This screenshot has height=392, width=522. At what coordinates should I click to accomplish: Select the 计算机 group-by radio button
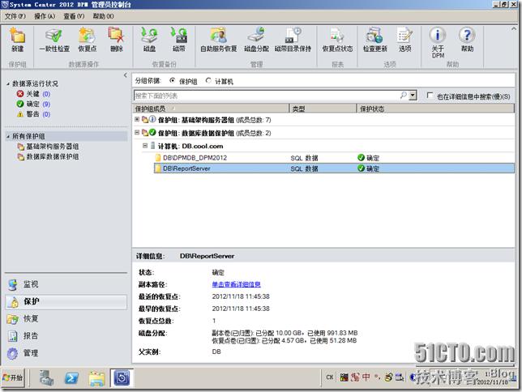point(208,80)
